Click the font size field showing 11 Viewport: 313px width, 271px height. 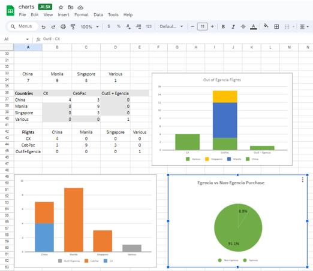(x=202, y=26)
